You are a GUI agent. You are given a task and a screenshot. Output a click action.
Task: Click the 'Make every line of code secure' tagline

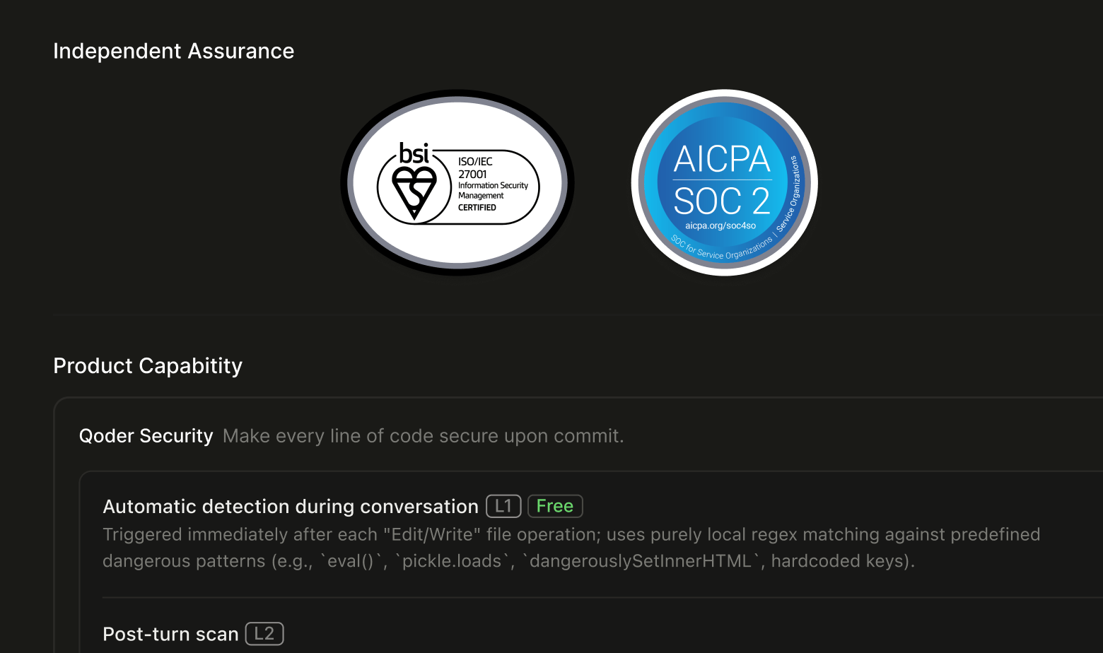click(x=423, y=436)
